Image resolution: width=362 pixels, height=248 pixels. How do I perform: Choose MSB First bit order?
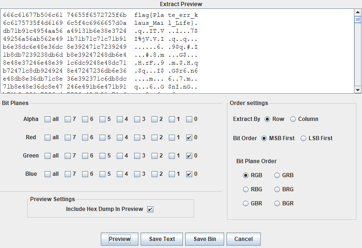[x=264, y=138]
